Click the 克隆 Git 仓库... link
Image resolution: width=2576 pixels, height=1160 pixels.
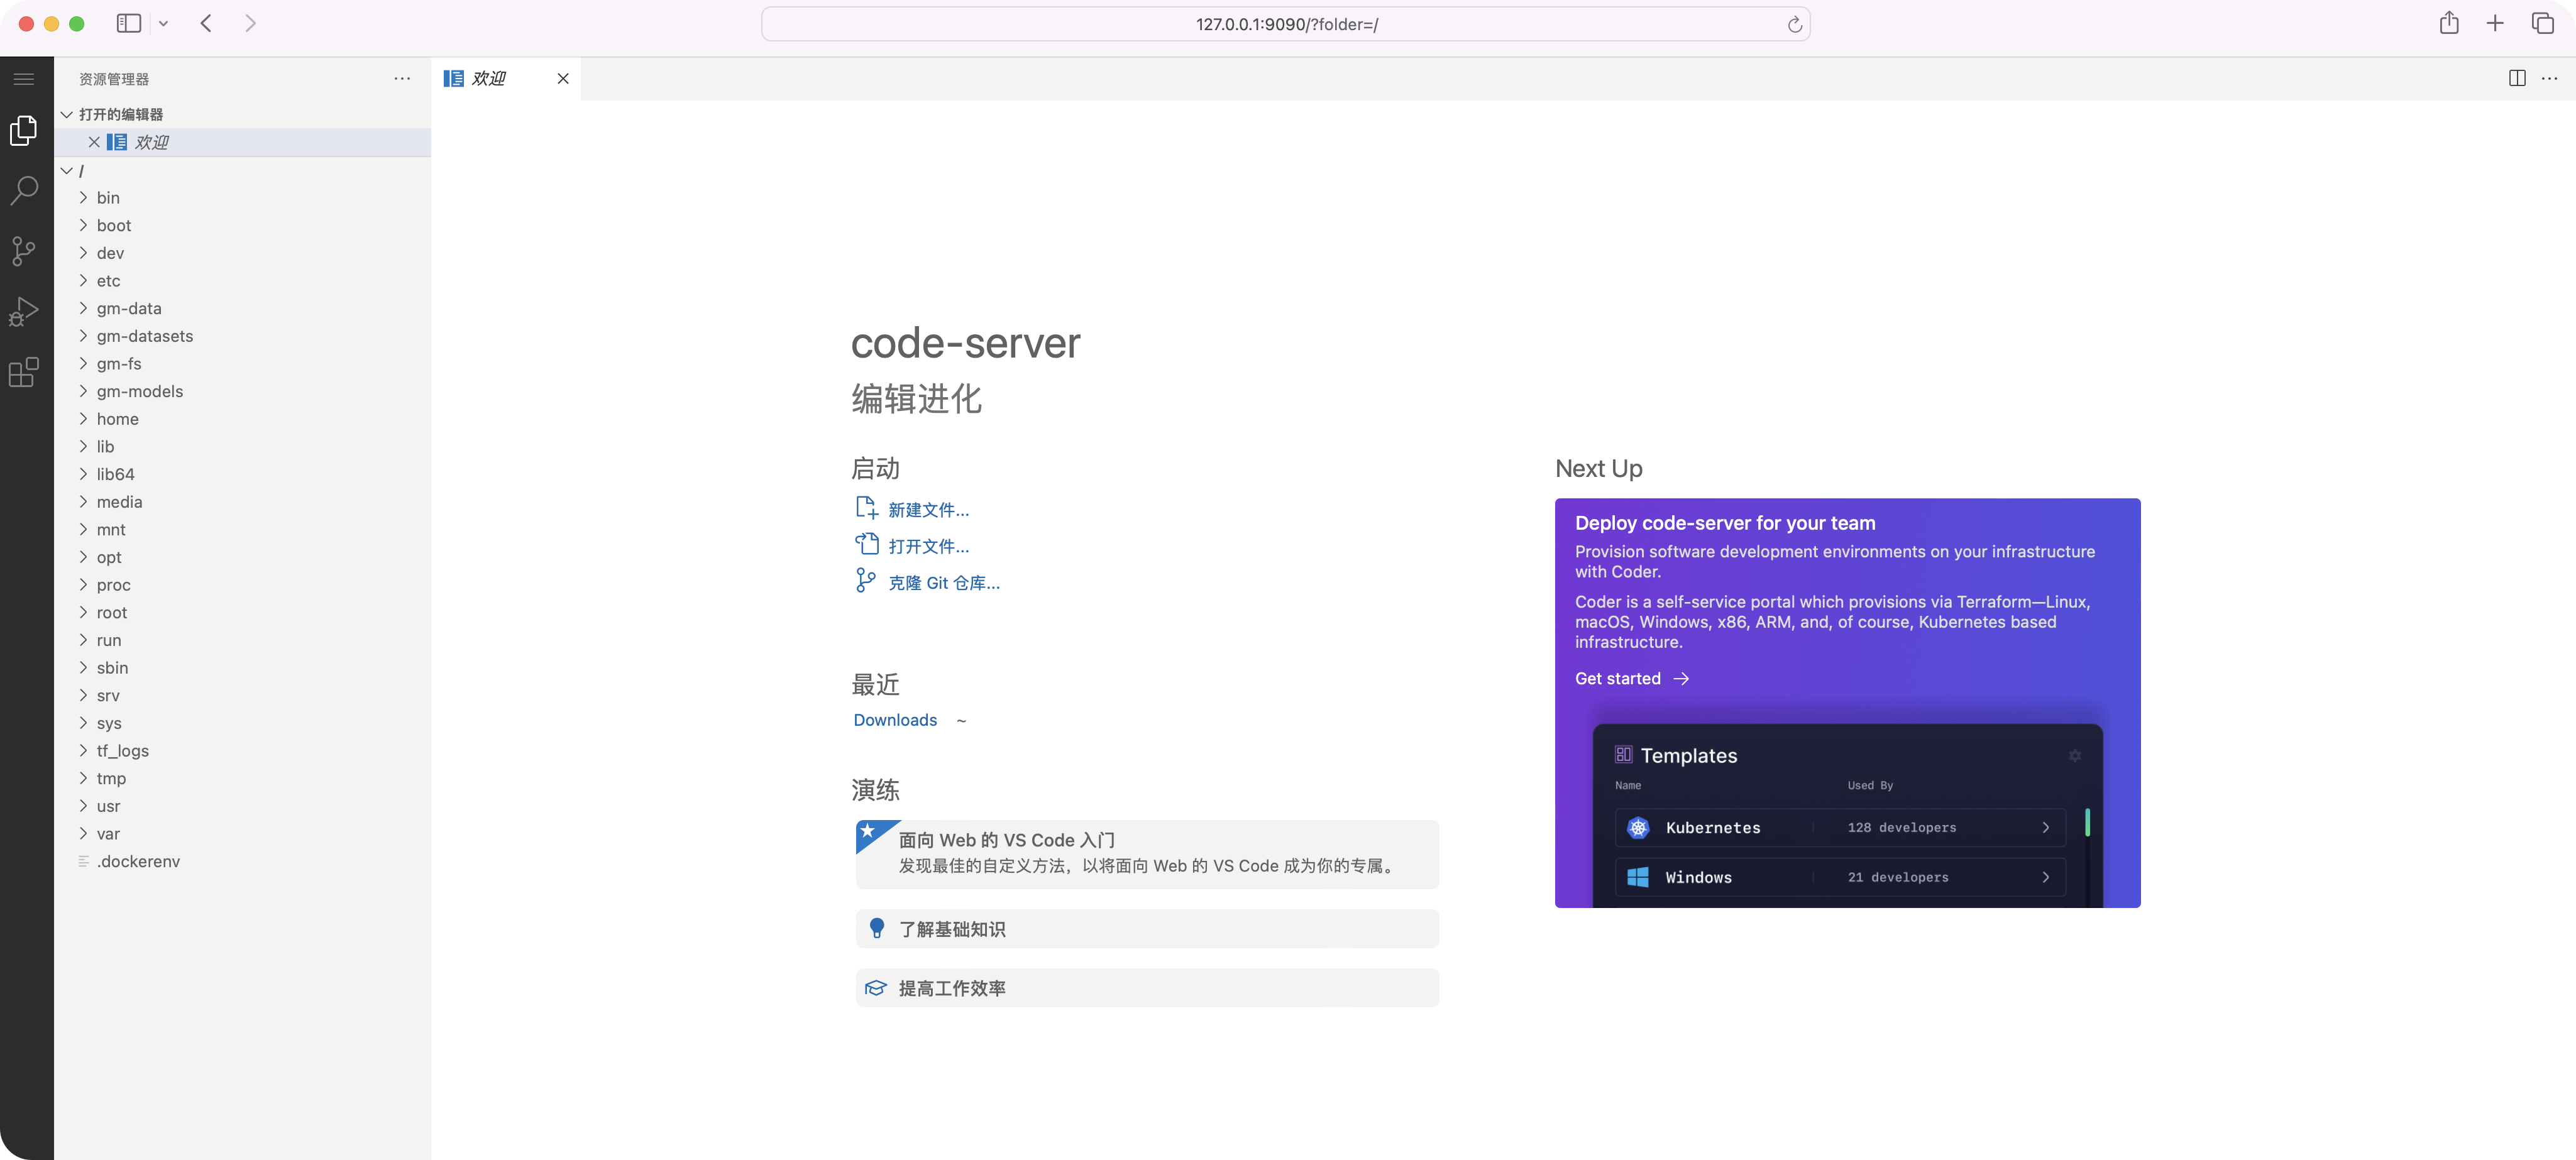coord(943,583)
